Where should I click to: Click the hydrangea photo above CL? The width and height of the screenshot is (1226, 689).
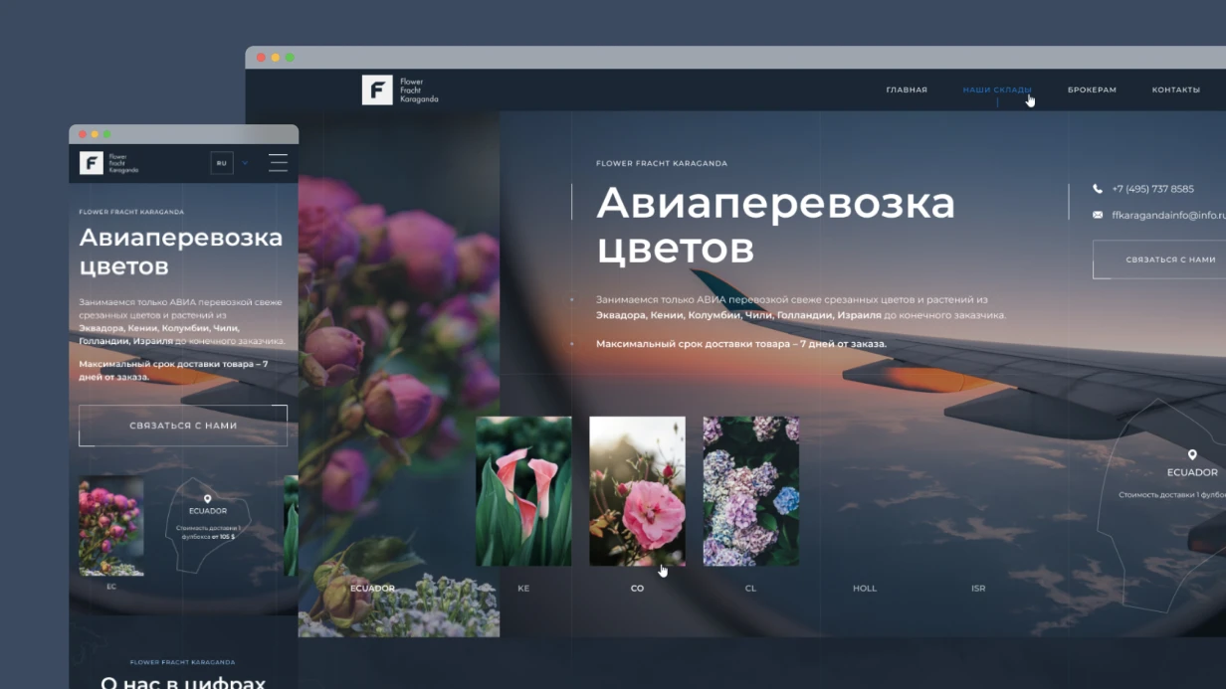[x=750, y=491]
